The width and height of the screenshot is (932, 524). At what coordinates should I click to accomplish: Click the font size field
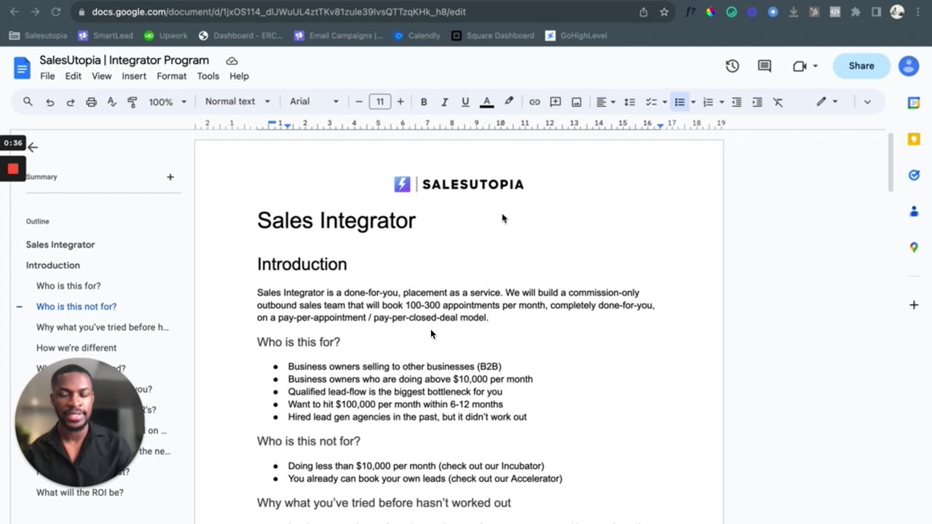[379, 102]
